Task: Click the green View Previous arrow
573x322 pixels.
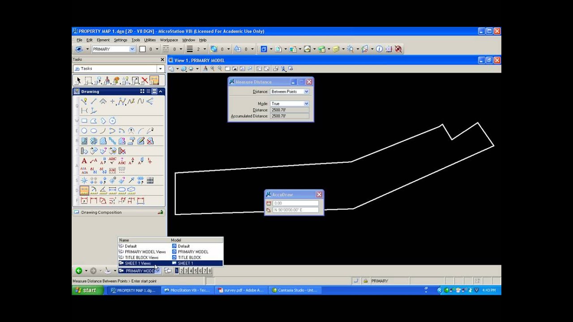Action: point(79,271)
